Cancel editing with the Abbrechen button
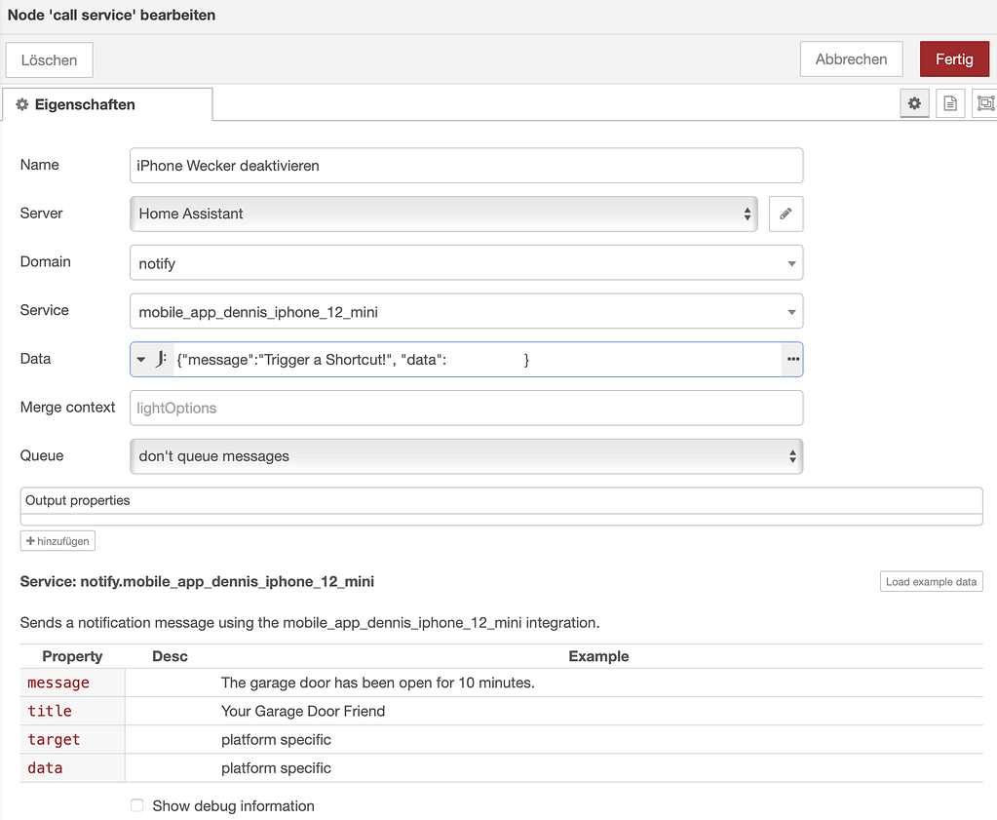 pos(850,59)
